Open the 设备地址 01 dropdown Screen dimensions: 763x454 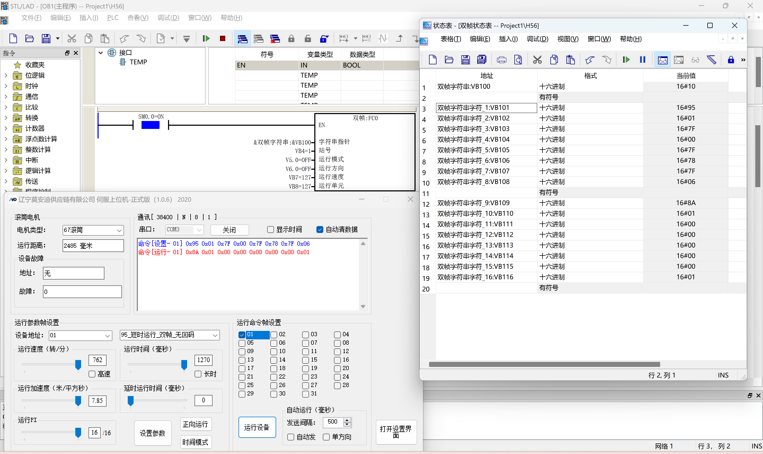pos(81,335)
